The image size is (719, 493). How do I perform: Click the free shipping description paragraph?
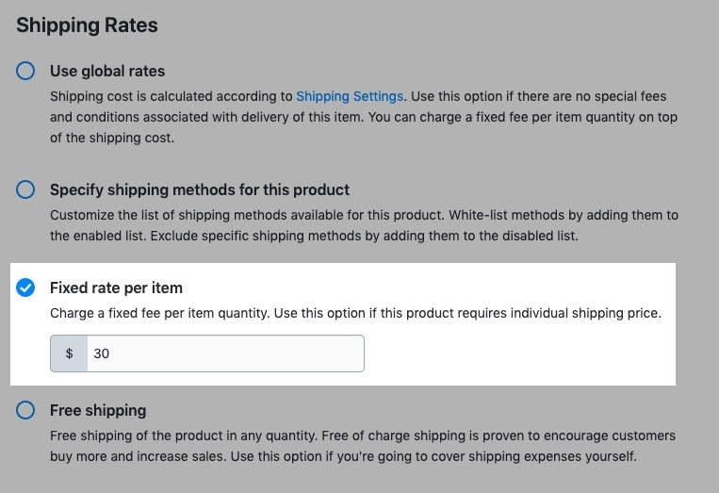pos(363,446)
